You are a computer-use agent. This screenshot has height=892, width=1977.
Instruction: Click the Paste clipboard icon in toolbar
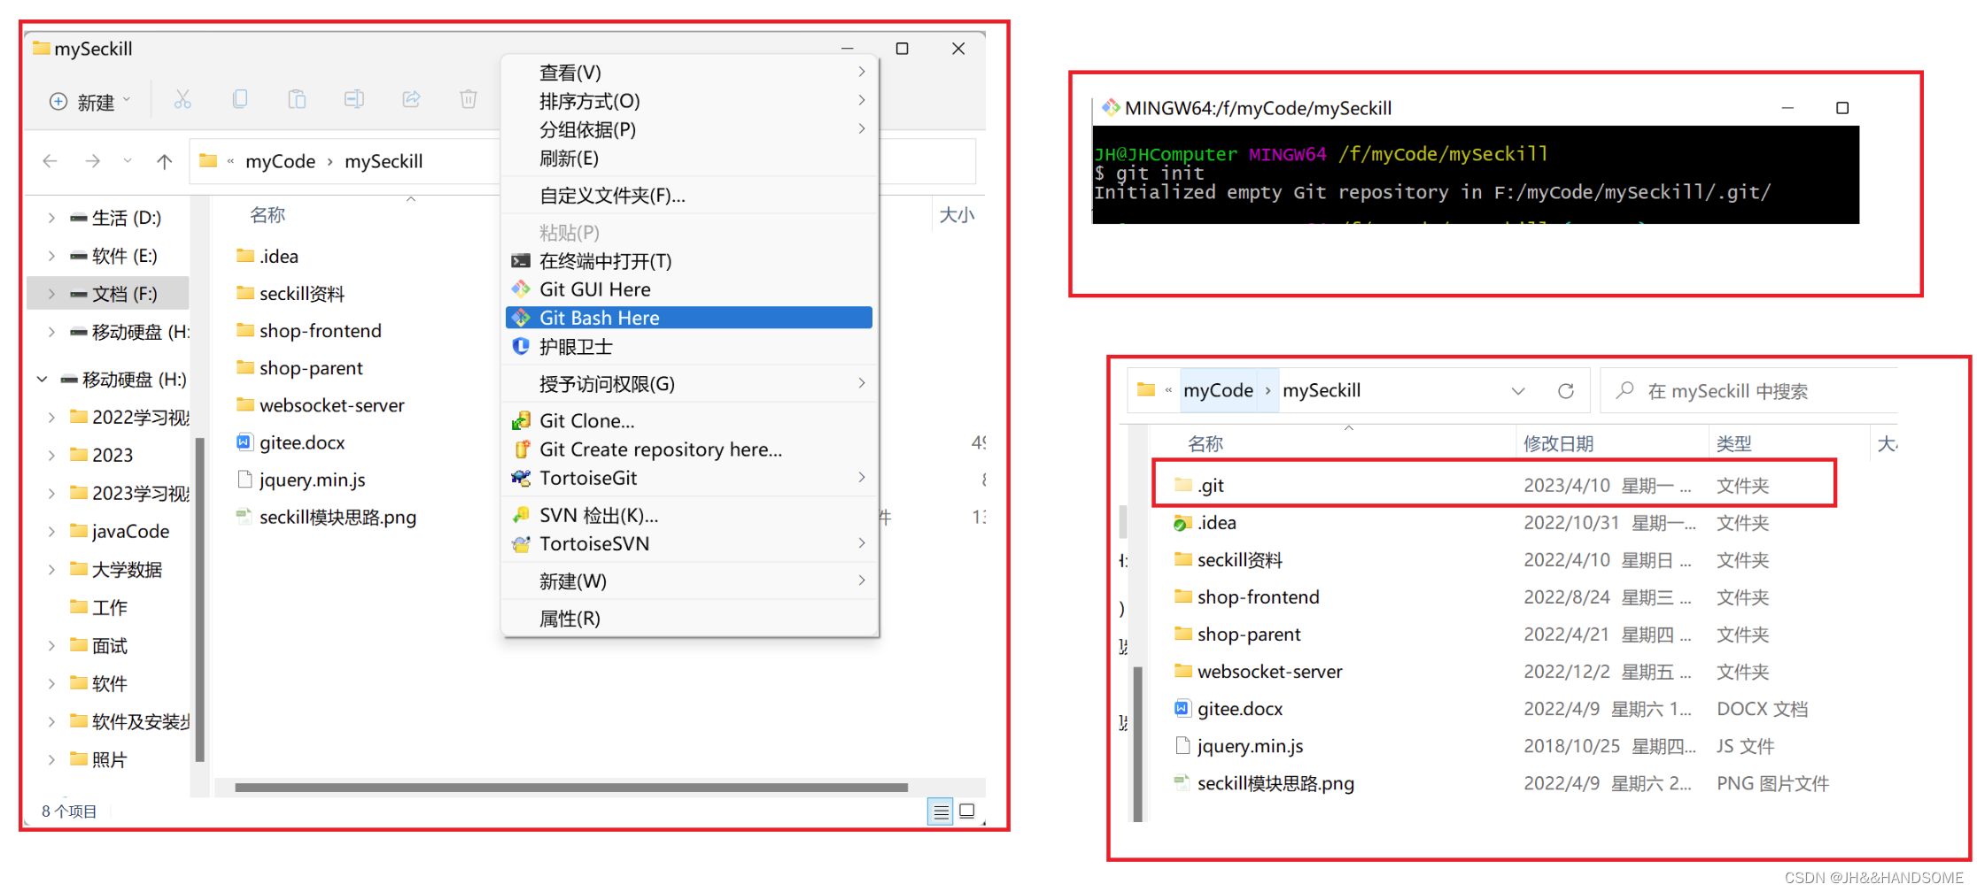pos(297,99)
